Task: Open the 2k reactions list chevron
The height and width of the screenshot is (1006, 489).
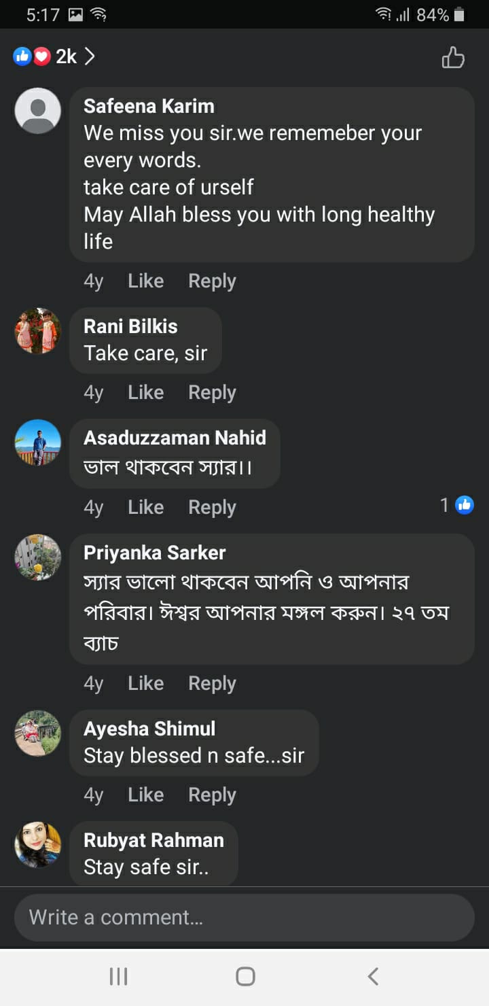Action: tap(89, 56)
